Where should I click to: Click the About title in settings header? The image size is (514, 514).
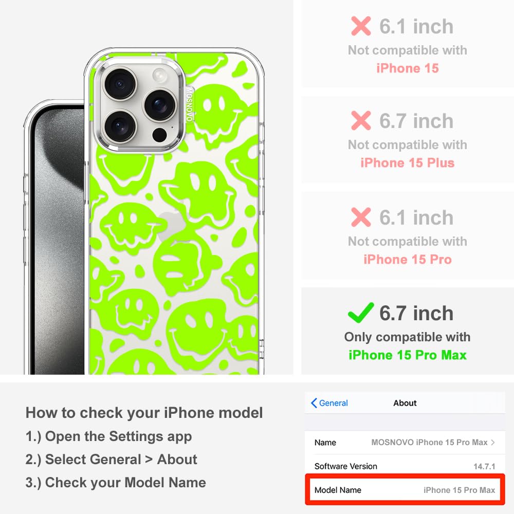point(405,403)
